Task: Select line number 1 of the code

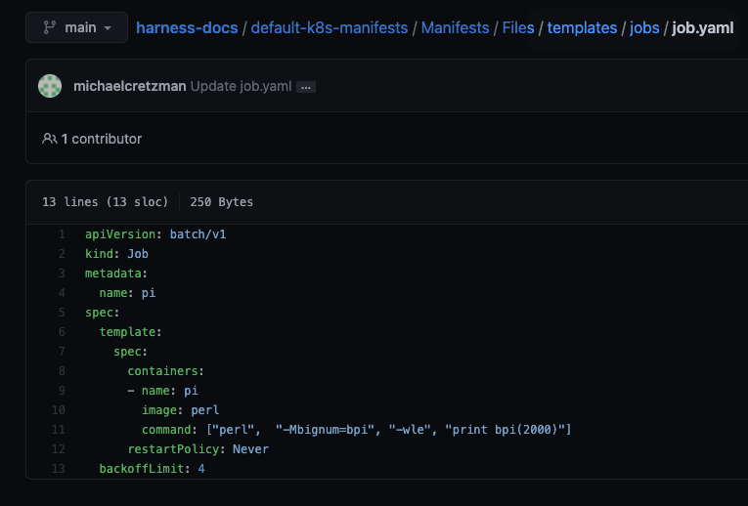Action: [x=62, y=234]
